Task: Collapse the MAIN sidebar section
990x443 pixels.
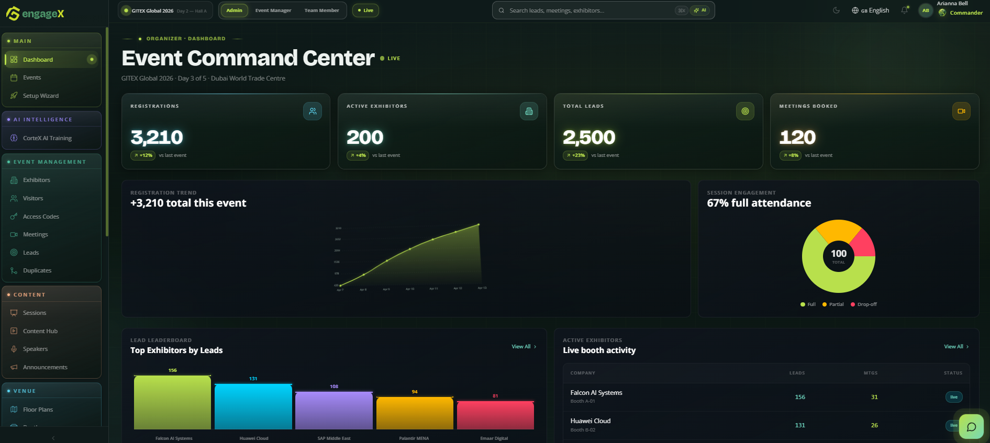Action: (51, 41)
